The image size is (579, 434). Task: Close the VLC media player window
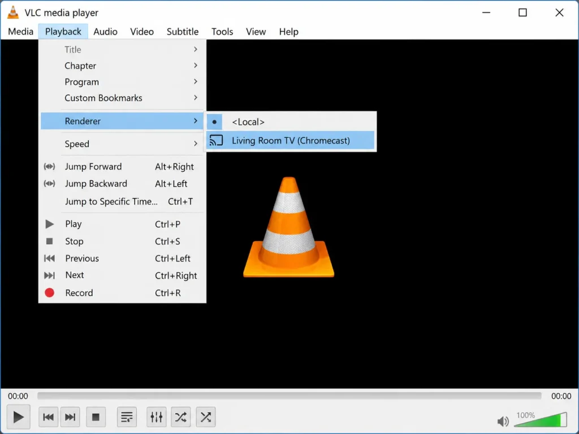click(559, 12)
